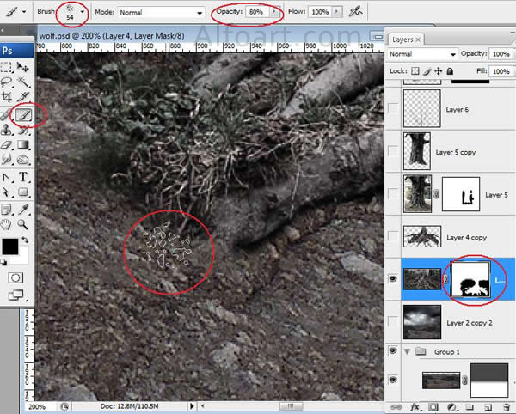
Task: Select the Zoom magnifier tool
Action: 24,224
